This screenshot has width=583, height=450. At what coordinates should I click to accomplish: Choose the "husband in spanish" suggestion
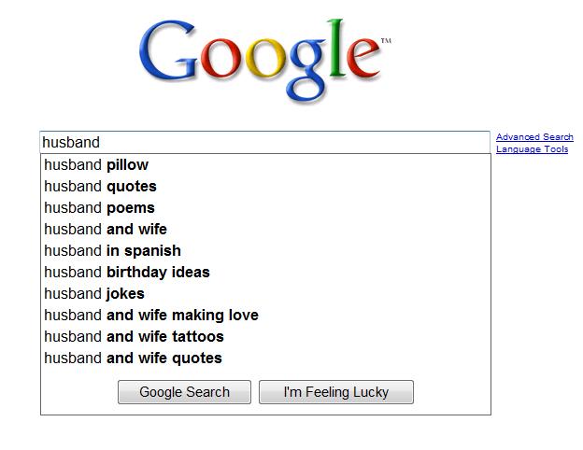point(112,251)
